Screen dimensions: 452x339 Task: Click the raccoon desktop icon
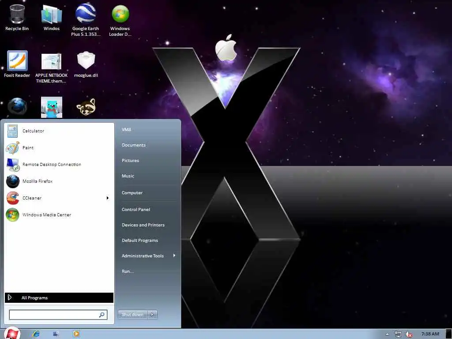86,107
